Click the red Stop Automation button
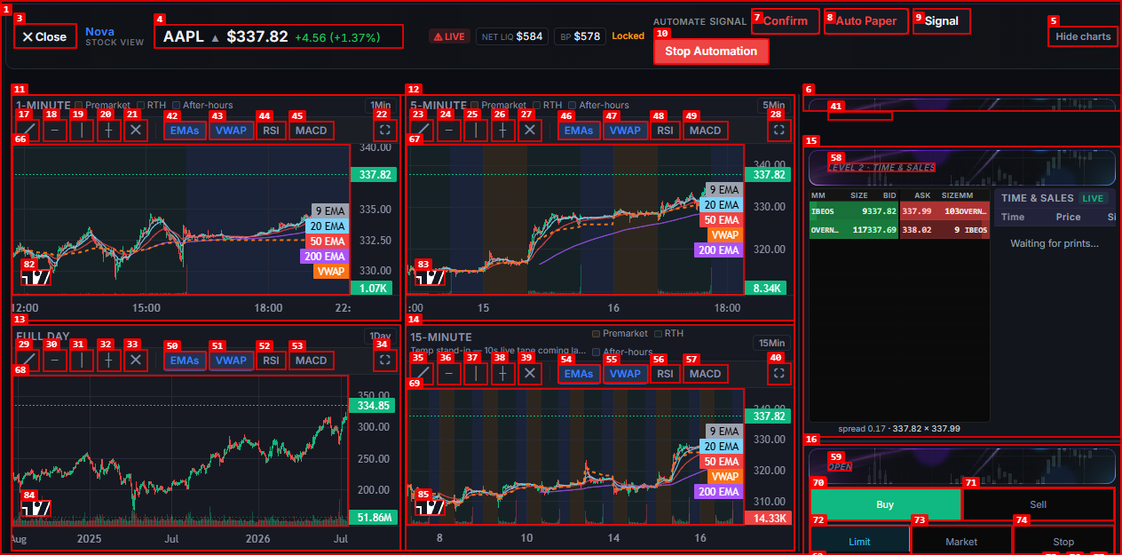 click(x=711, y=52)
